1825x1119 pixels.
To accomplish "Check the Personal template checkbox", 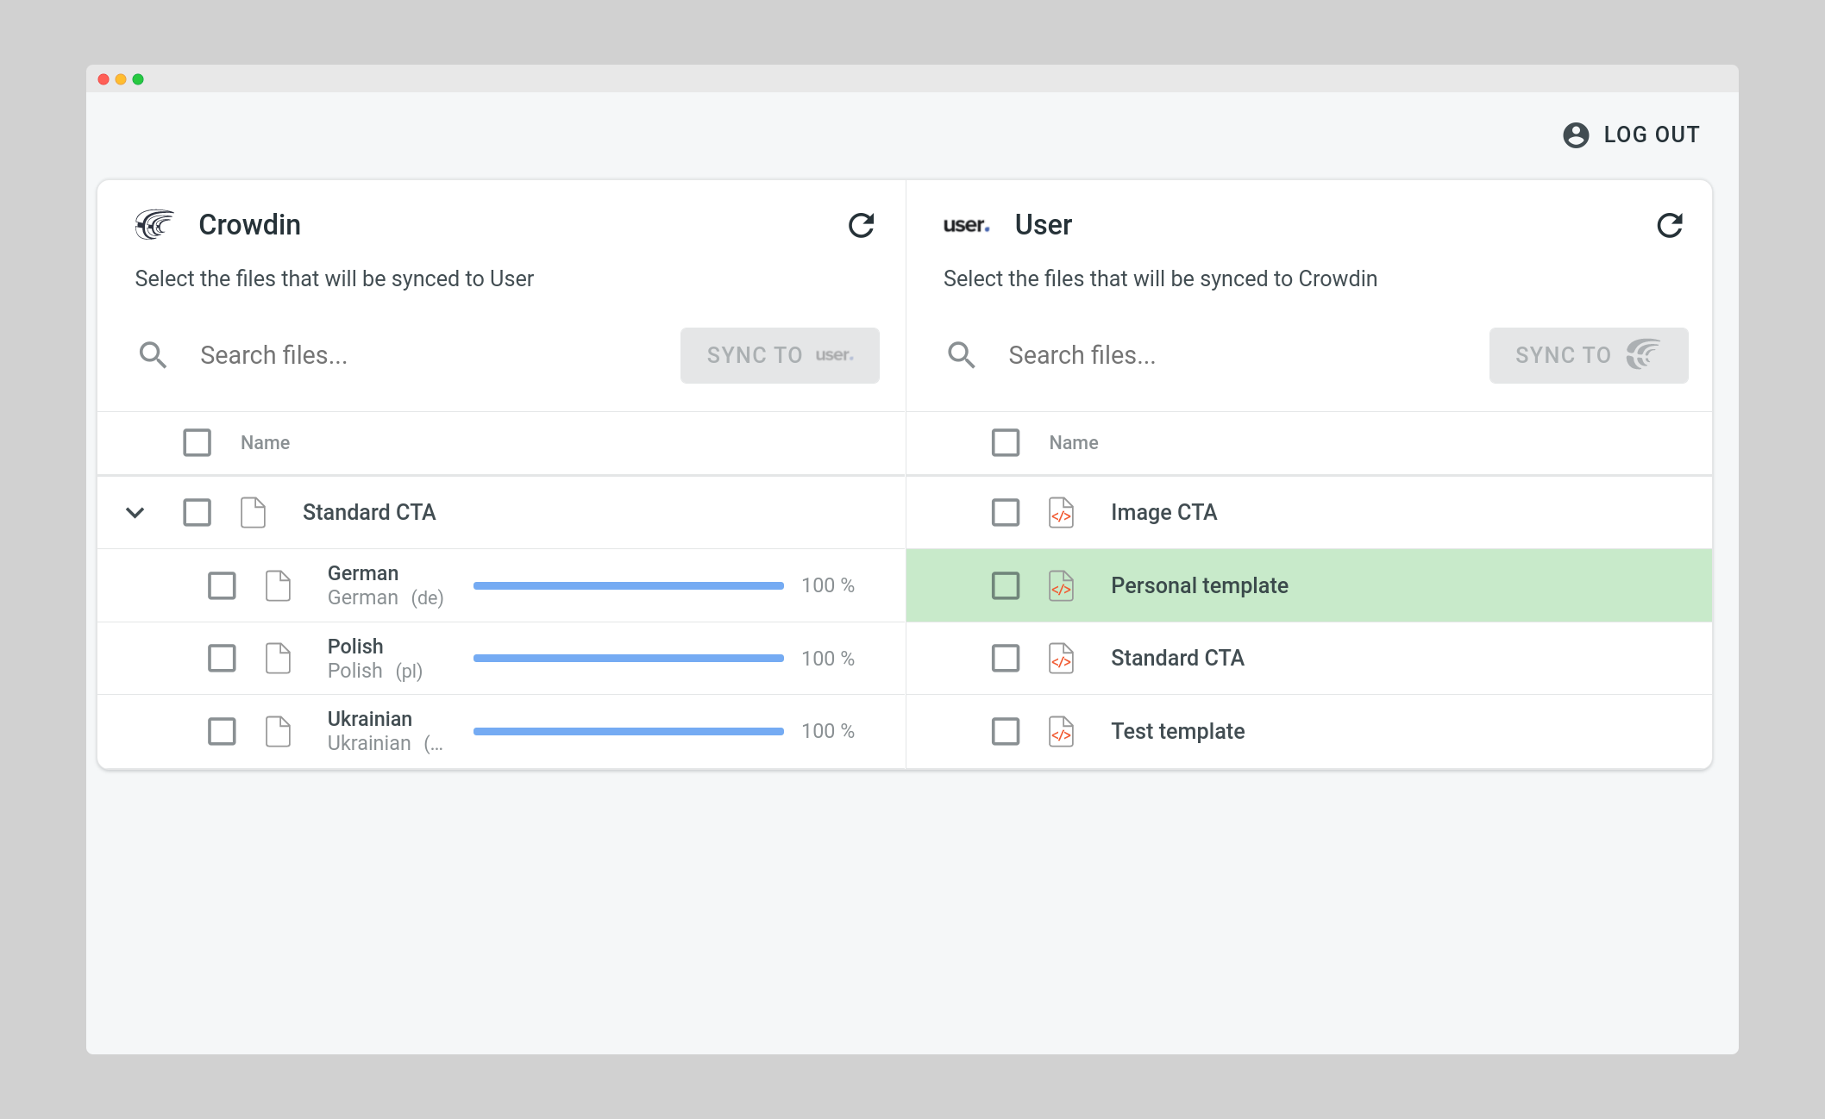I will [x=1006, y=585].
